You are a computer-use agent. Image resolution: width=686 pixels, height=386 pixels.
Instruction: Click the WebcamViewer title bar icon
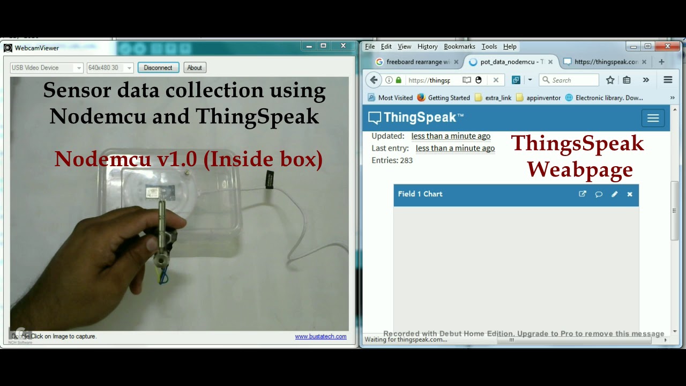click(8, 48)
